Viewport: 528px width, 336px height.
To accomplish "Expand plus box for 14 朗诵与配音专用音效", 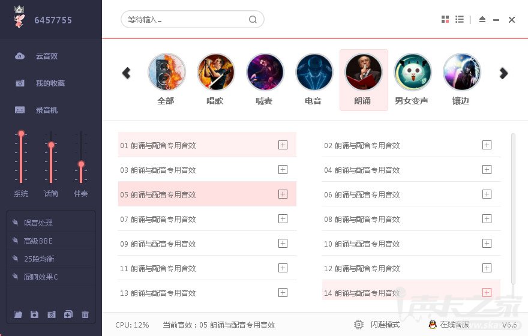I will point(487,293).
